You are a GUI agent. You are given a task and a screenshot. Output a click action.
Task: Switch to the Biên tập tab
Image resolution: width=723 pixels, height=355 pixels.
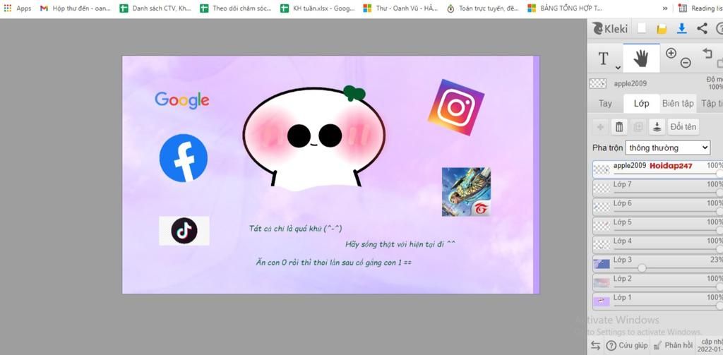click(x=678, y=103)
